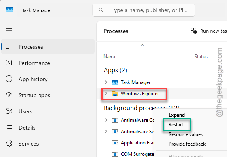The height and width of the screenshot is (157, 227).
Task: Select Provide feedback menu entry
Action: tap(187, 144)
